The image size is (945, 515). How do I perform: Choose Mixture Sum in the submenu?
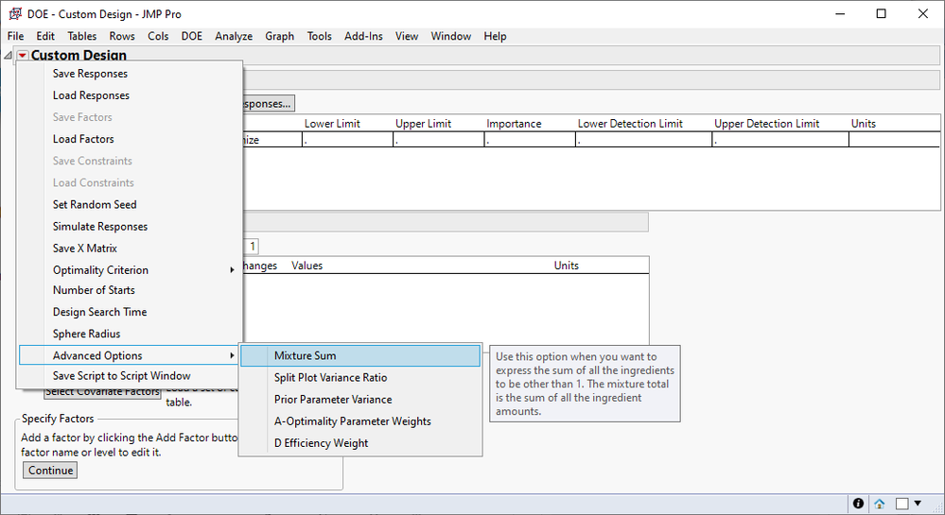coord(360,355)
